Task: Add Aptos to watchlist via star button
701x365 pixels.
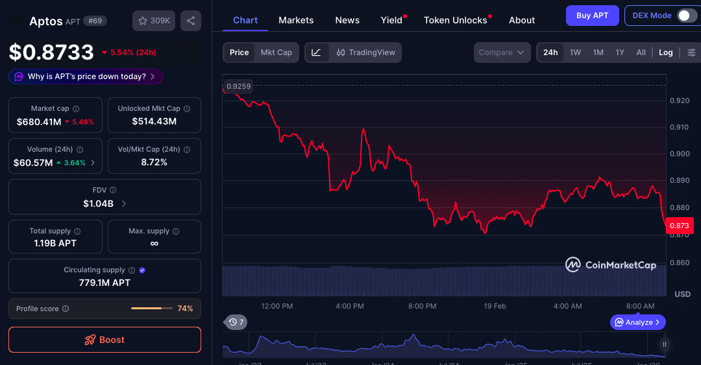Action: point(154,21)
